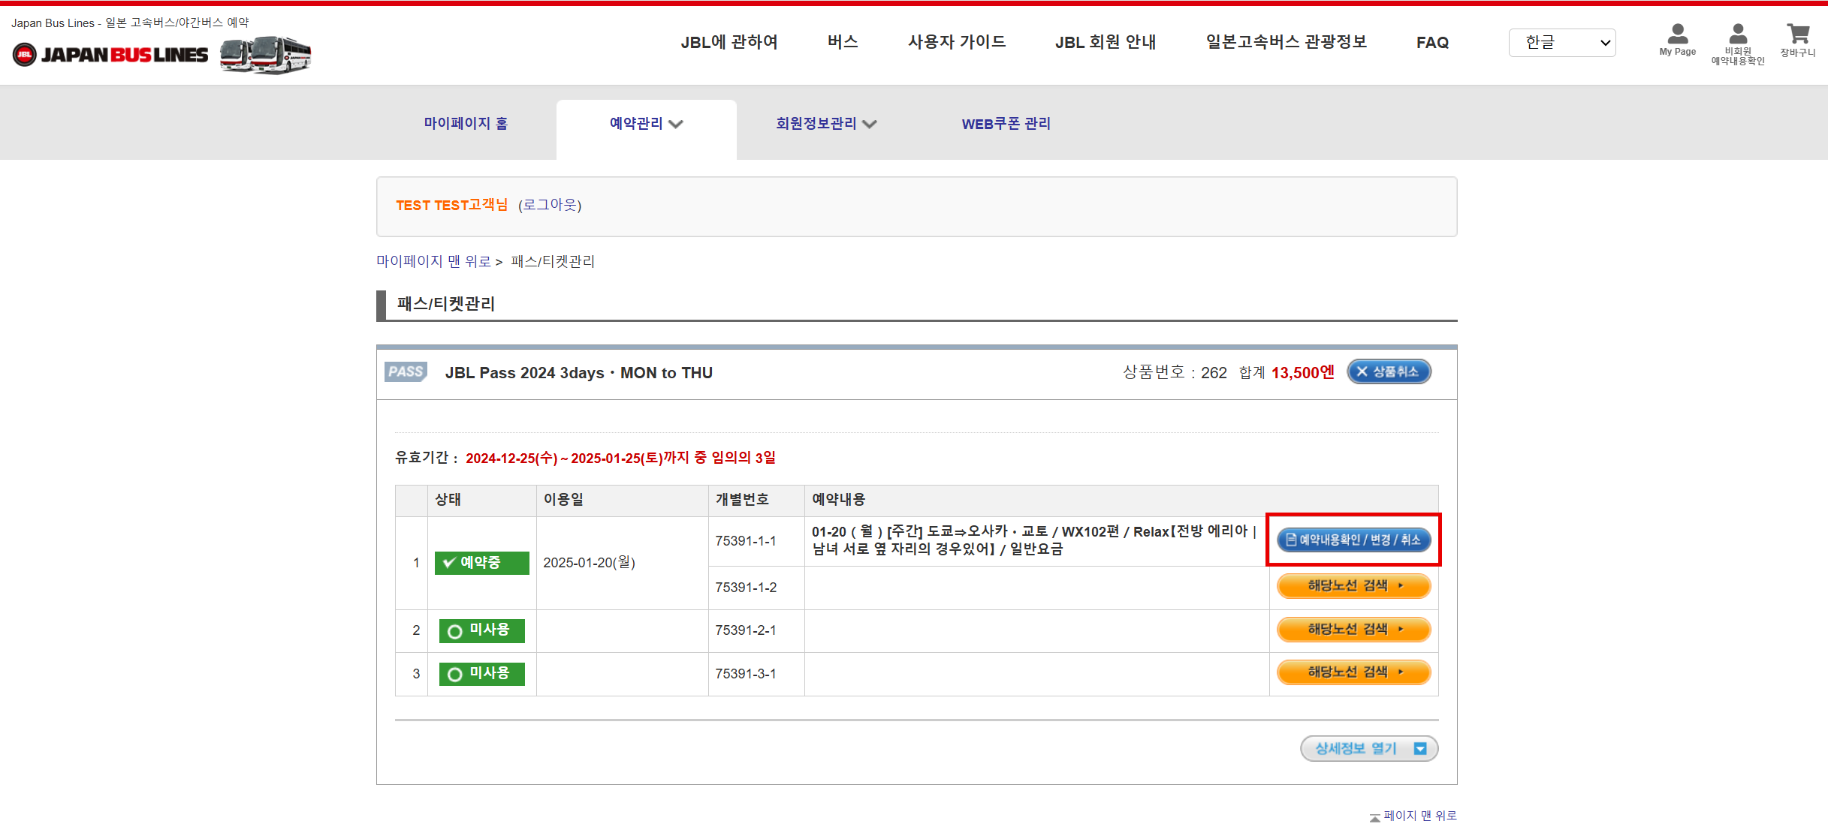Click TEST TEST고객님 user name
Screen dimensions: 1828x836
point(451,206)
